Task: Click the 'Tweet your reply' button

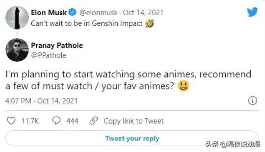Action: (132, 138)
